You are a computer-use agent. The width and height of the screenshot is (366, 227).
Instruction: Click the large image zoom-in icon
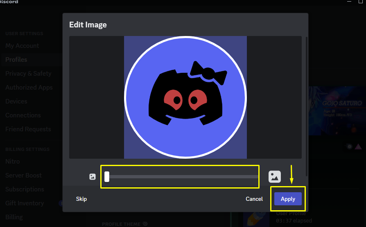pyautogui.click(x=274, y=177)
